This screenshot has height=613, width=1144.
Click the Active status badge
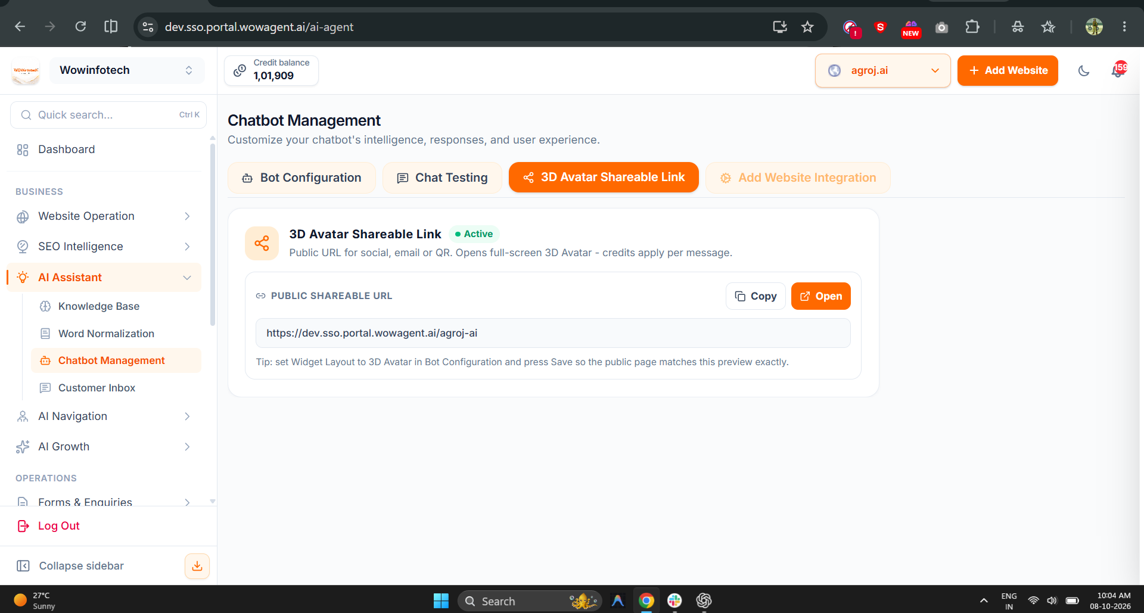(x=474, y=234)
